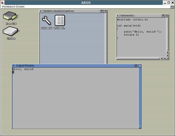Click zoom gadget of Output Window
The height and width of the screenshot is (136, 175).
pos(136,66)
